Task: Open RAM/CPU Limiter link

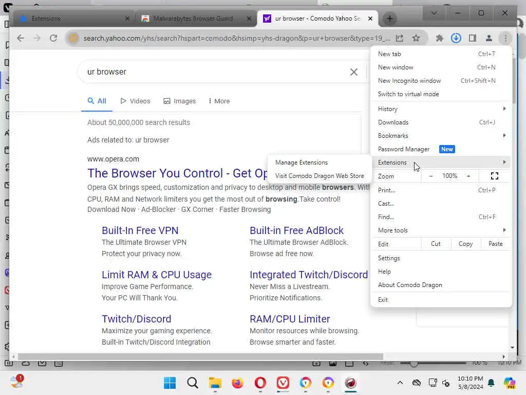Action: (x=290, y=319)
